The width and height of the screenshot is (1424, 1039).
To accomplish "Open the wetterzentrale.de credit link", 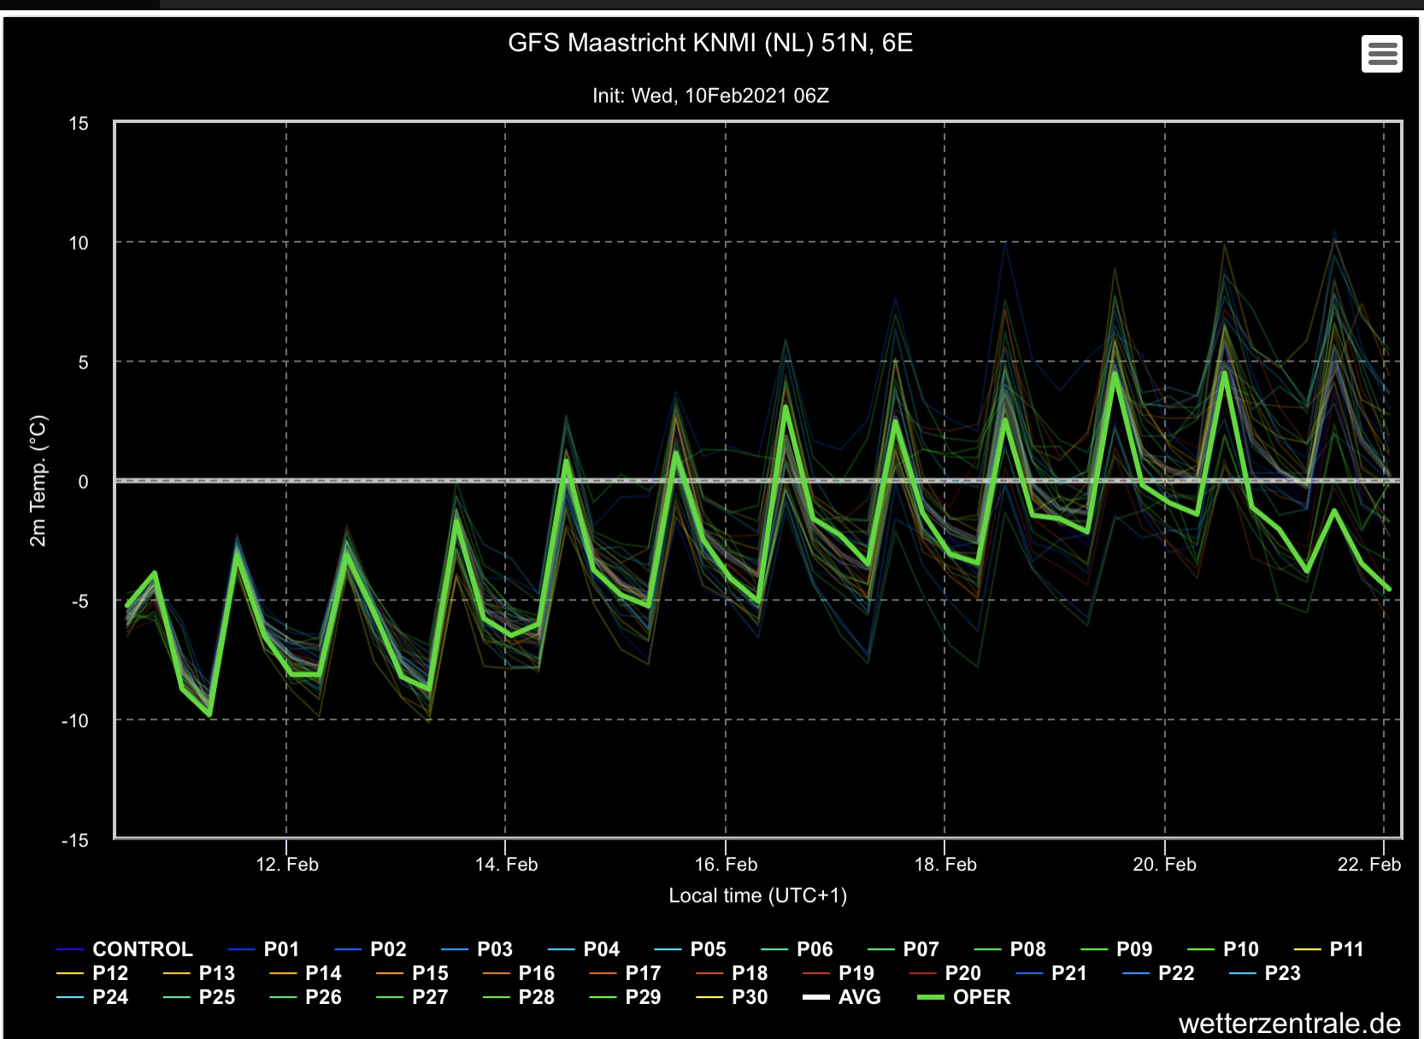I will pyautogui.click(x=1290, y=1023).
